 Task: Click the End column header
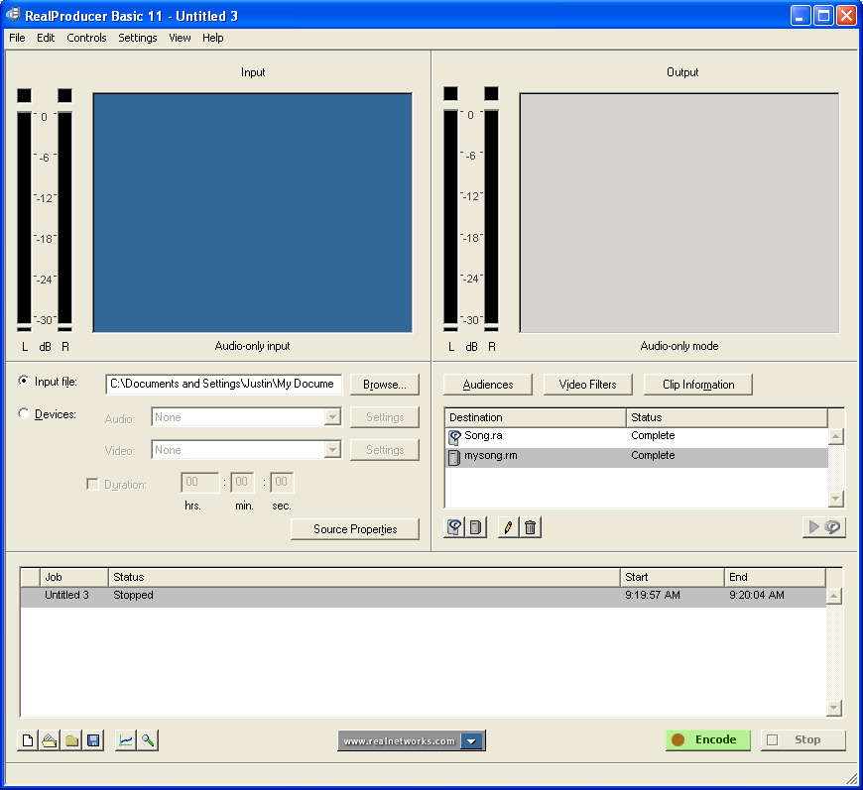775,577
